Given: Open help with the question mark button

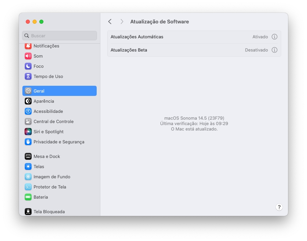Looking at the screenshot, I should click(x=279, y=207).
